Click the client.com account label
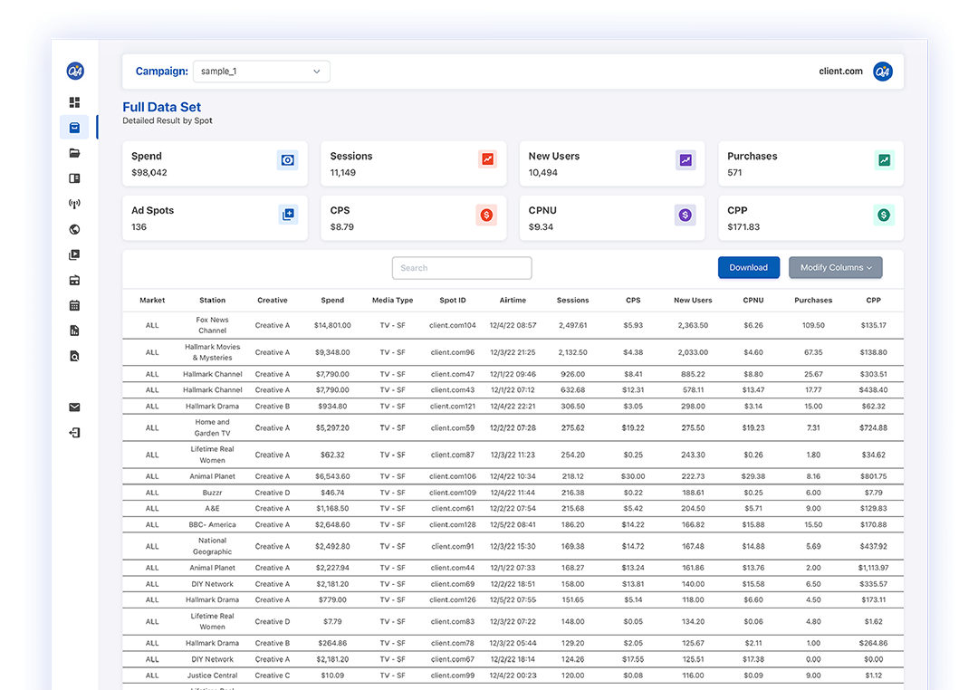The height and width of the screenshot is (690, 978). point(840,72)
